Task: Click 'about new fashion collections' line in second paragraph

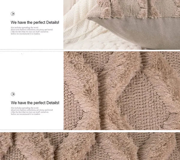Action: point(32,110)
